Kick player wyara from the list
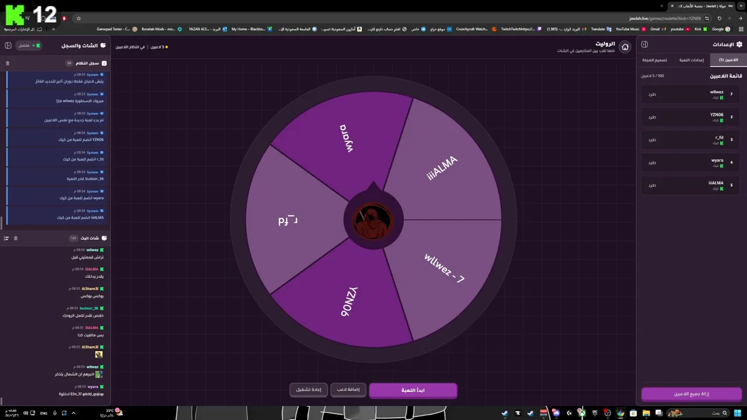The height and width of the screenshot is (420, 747). tap(652, 162)
